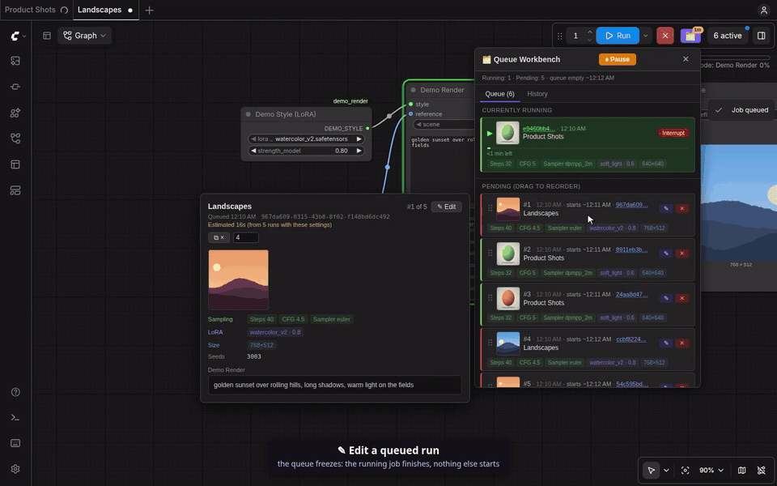777x486 pixels.
Task: Toggle the terminal console icon
Action: 15,418
